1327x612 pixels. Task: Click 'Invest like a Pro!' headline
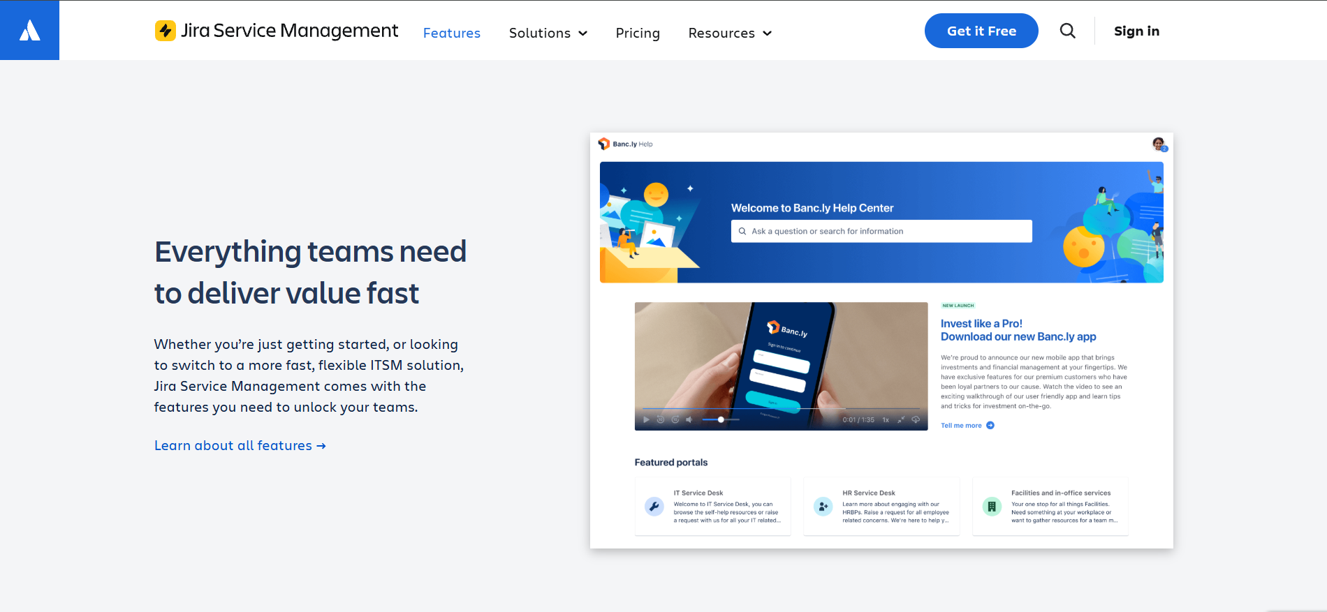(981, 324)
